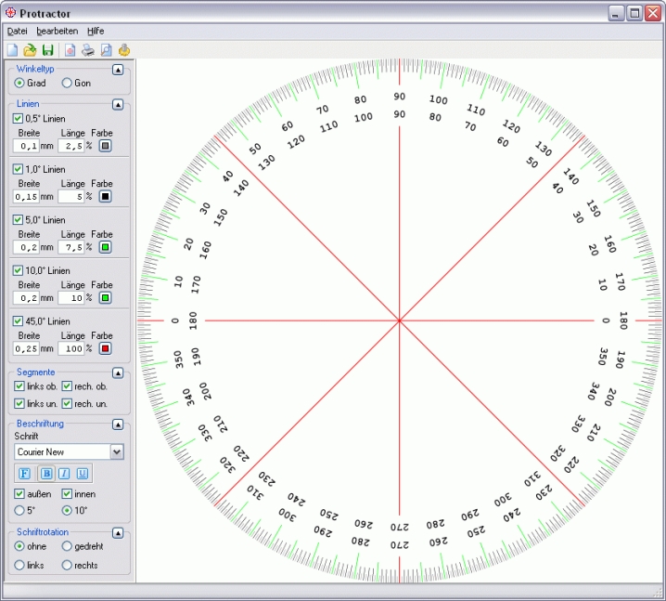Toggle the bold (B) font style button

click(x=45, y=474)
